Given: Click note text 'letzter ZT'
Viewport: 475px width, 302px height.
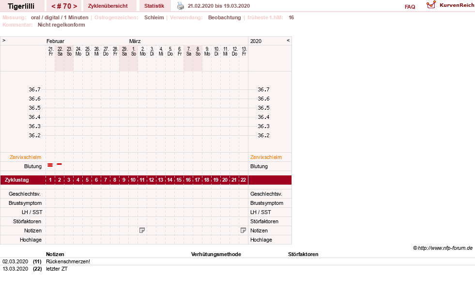Looking at the screenshot, I should tap(57, 269).
